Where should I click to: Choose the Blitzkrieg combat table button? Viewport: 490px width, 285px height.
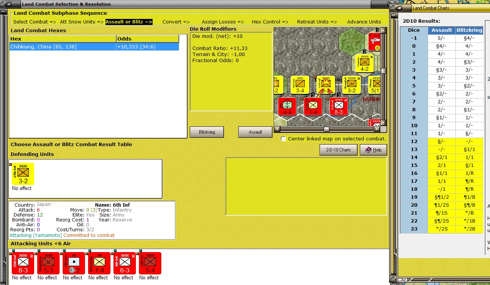tap(207, 132)
